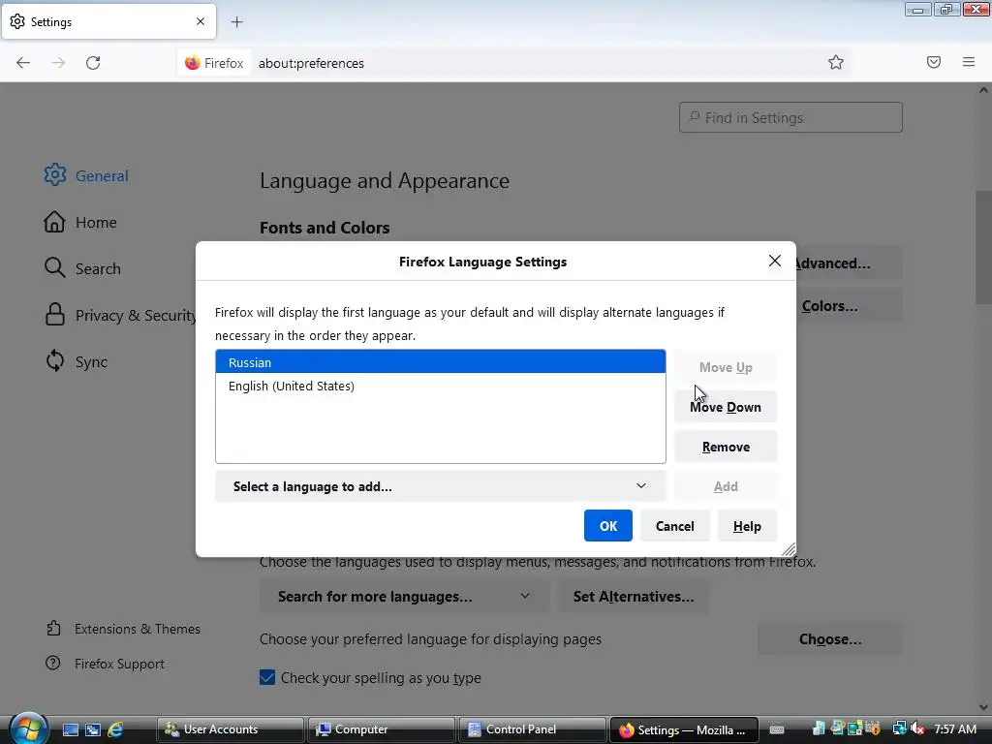This screenshot has width=992, height=744.
Task: Open the Firefox application menu
Action: coord(969,62)
